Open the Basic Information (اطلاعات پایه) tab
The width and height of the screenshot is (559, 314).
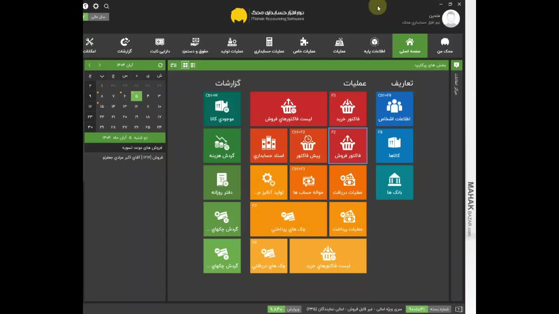(x=374, y=45)
